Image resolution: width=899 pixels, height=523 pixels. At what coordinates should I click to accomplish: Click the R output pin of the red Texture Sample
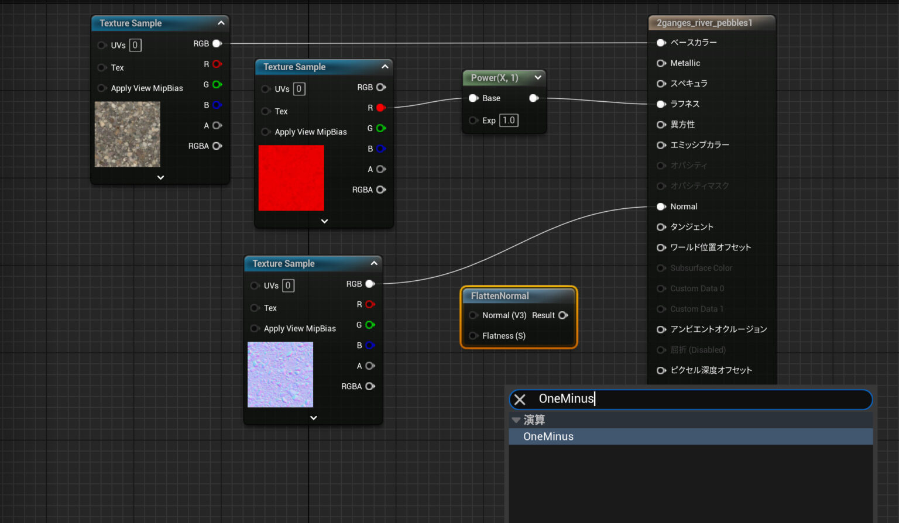point(381,108)
